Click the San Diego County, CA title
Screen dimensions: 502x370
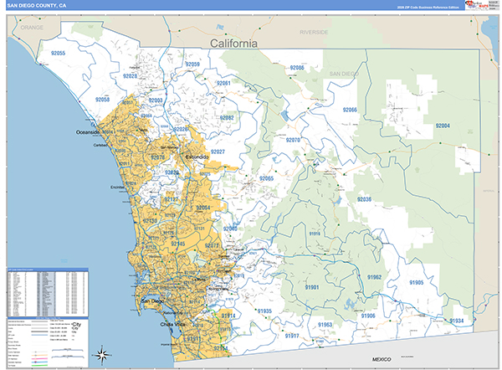point(40,5)
